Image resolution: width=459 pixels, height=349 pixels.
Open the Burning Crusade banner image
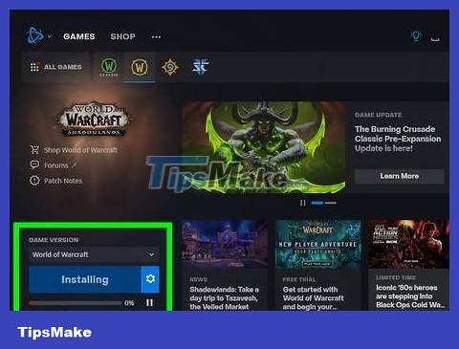click(x=264, y=147)
